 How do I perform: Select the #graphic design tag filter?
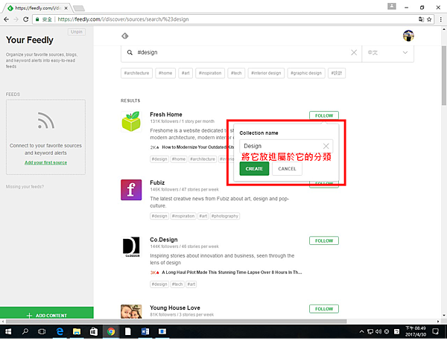tap(306, 73)
